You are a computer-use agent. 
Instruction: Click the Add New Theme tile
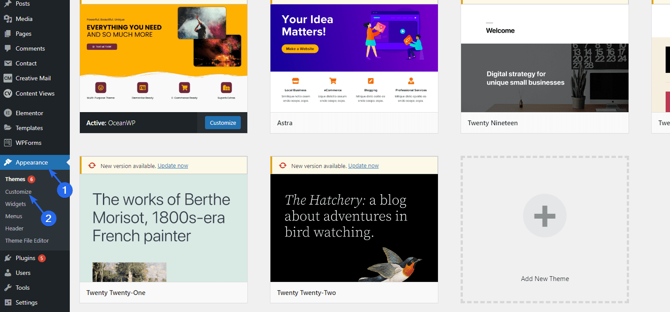(545, 230)
